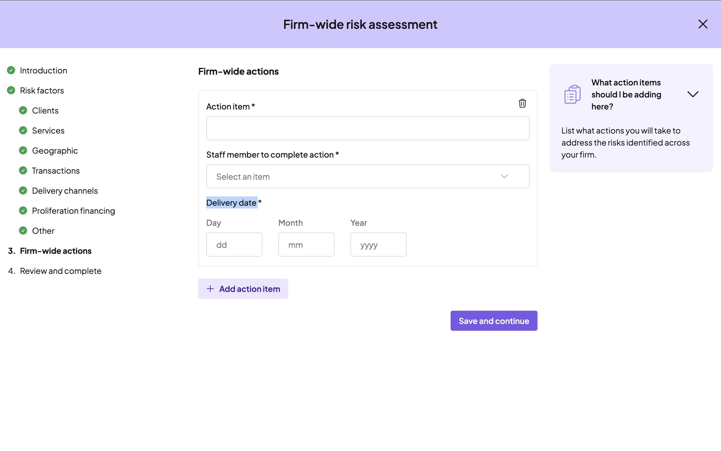This screenshot has width=721, height=451.
Task: Click the green checkmark beside Introduction
Action: click(11, 70)
